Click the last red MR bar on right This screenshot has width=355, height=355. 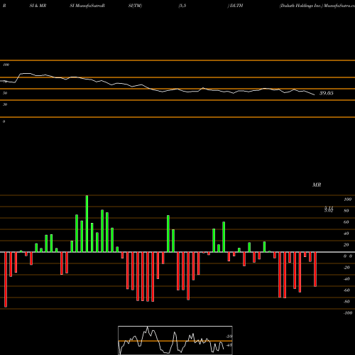[315, 269]
